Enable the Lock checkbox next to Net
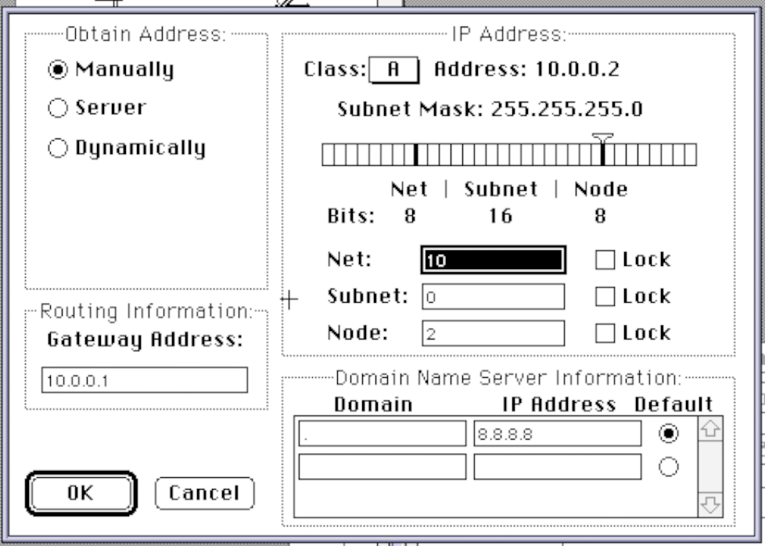The image size is (765, 546). pos(605,260)
